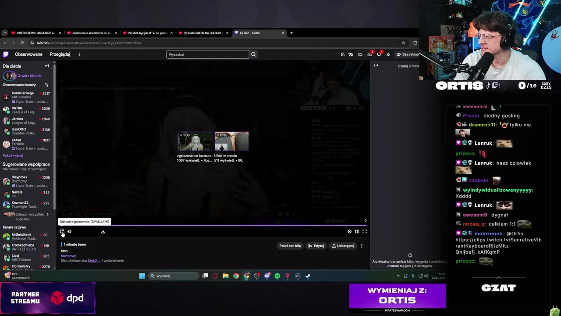This screenshot has height=316, width=561.
Task: Collapse the chat panel arrow icon
Action: coord(376,65)
